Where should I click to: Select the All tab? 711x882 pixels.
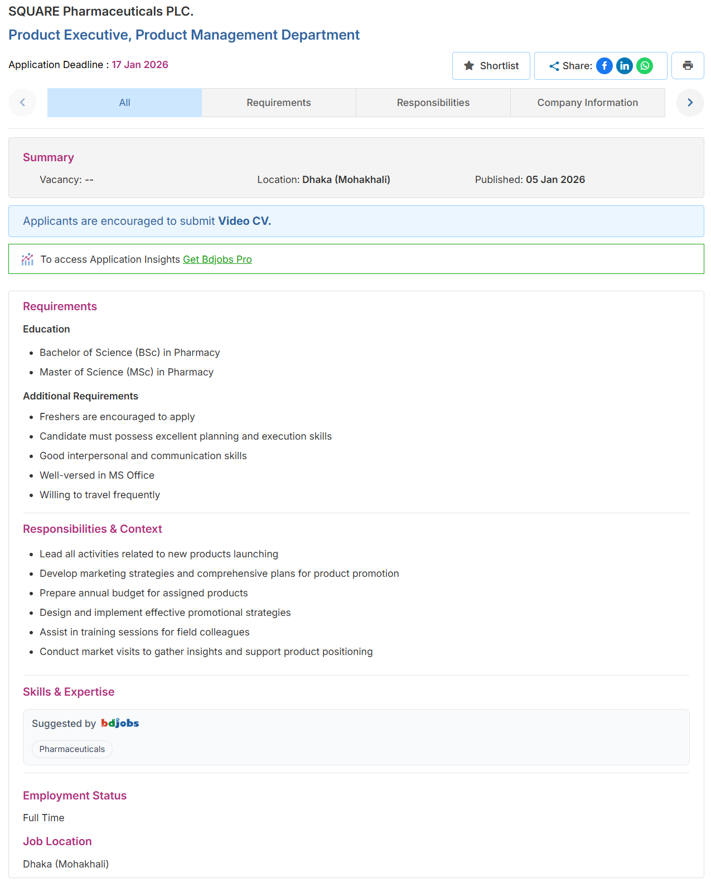click(124, 103)
